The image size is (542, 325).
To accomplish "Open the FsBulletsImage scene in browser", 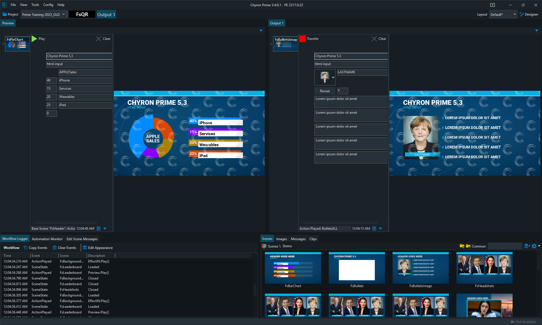I will click(421, 268).
